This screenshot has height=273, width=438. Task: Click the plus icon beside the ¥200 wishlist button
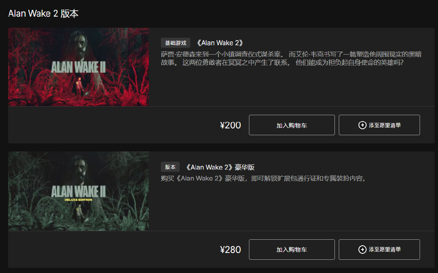(x=362, y=125)
